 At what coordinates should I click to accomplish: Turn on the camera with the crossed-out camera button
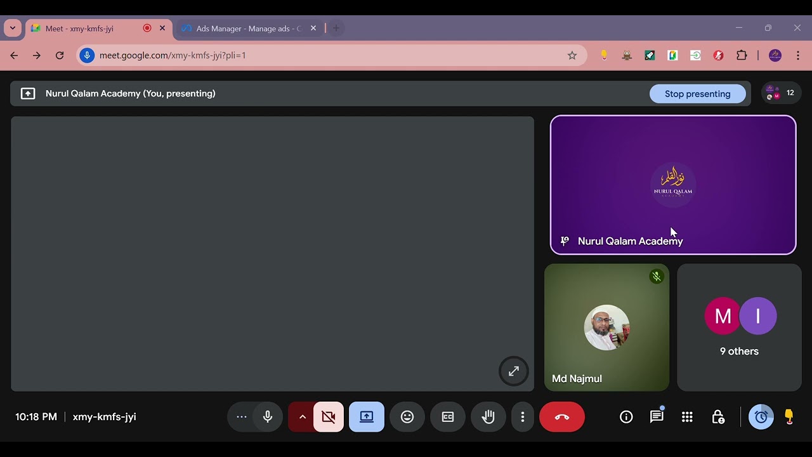coord(329,417)
